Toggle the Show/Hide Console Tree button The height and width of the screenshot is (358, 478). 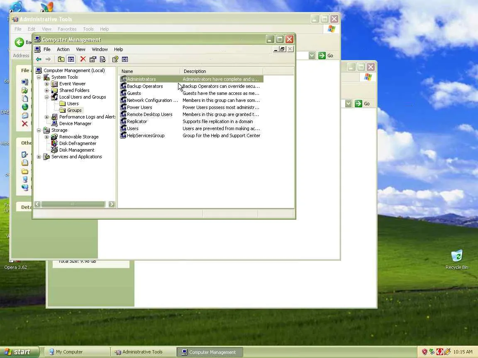click(x=71, y=59)
